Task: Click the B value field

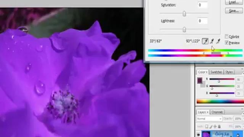Action: click(x=239, y=94)
